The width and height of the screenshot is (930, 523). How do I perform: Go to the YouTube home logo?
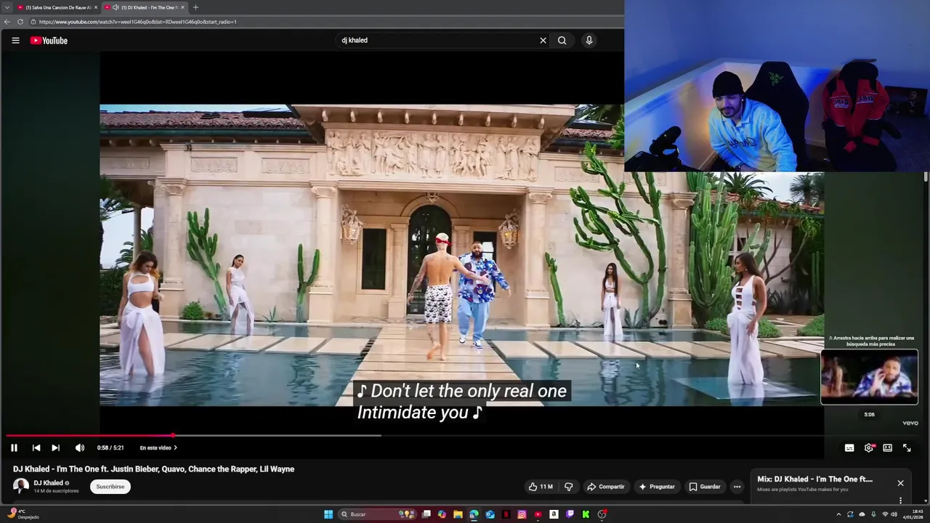click(x=49, y=41)
